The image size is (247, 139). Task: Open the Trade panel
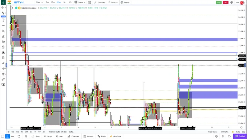(x=102, y=136)
